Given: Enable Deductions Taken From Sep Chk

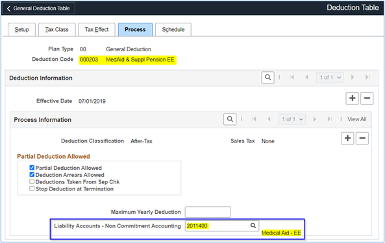Looking at the screenshot, I should [32, 181].
